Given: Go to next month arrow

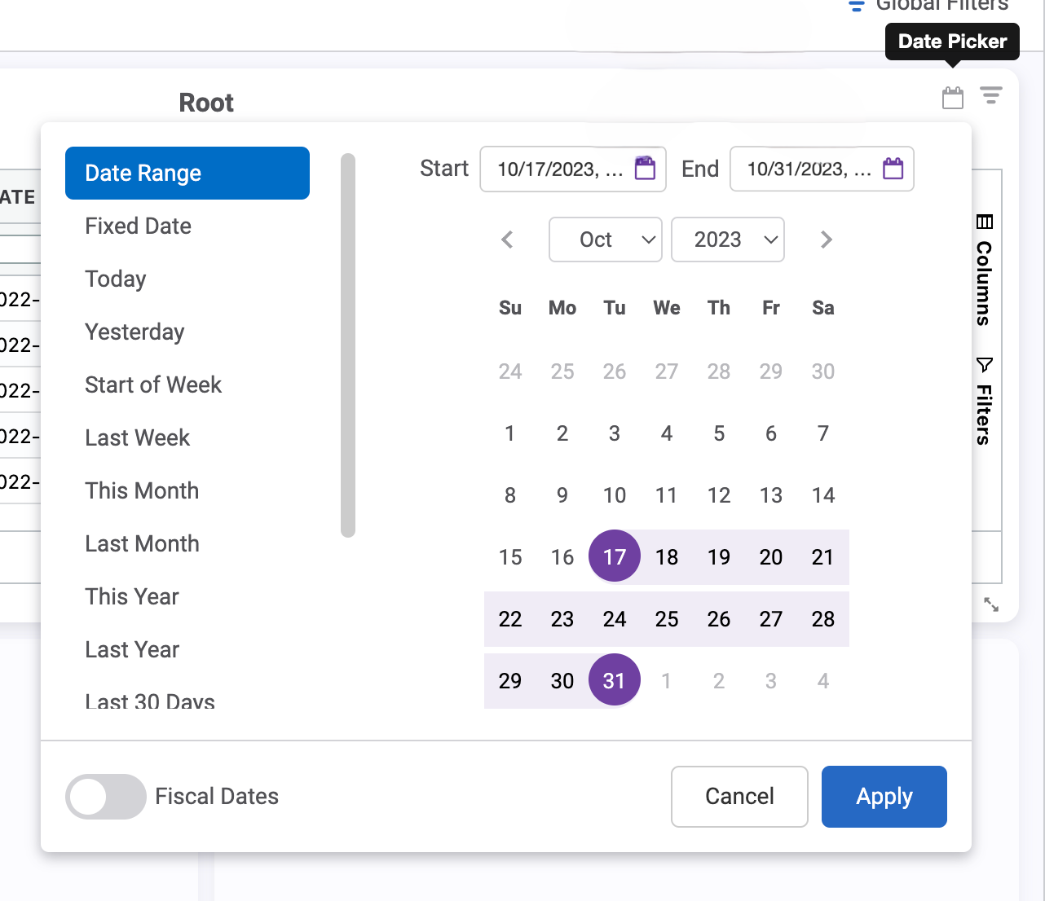Looking at the screenshot, I should click(826, 240).
